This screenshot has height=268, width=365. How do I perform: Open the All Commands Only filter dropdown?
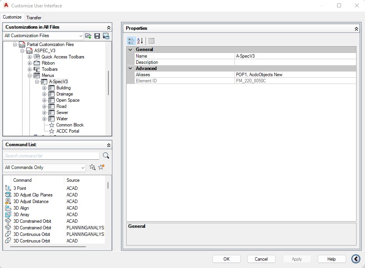coord(82,167)
